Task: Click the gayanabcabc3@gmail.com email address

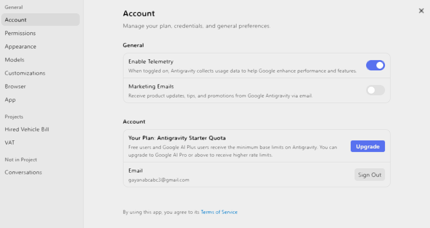Action: click(159, 180)
